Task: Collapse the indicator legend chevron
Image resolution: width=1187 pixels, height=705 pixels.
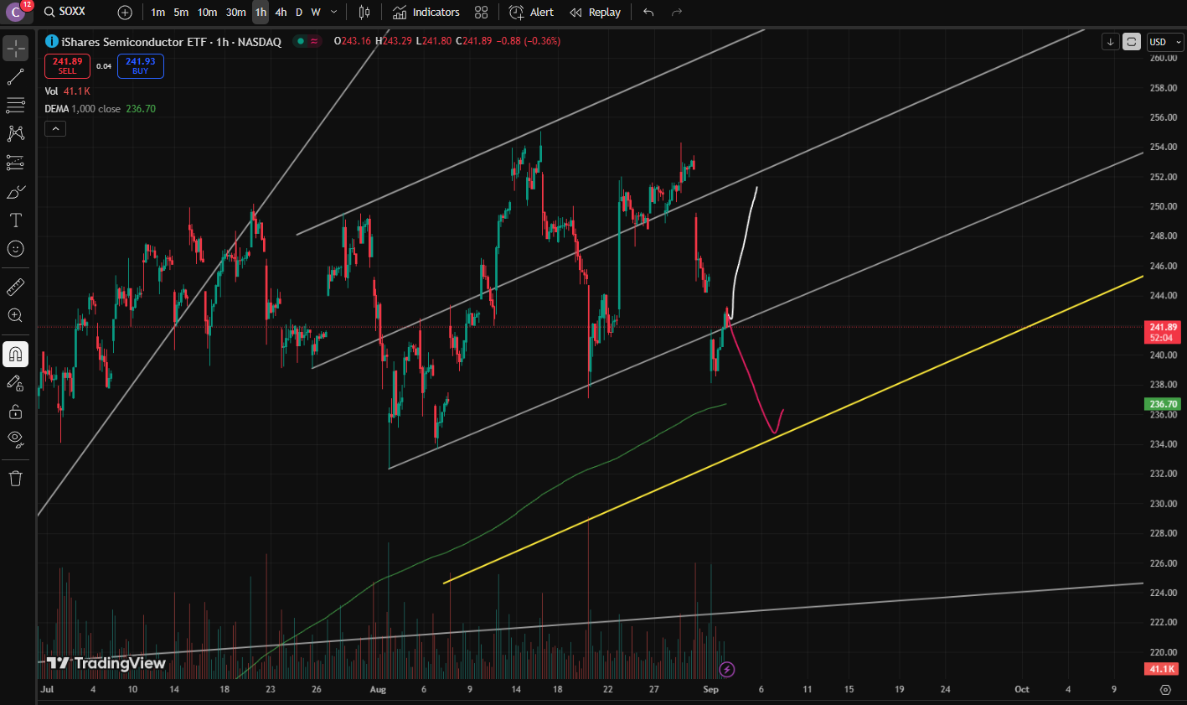Action: click(x=54, y=128)
